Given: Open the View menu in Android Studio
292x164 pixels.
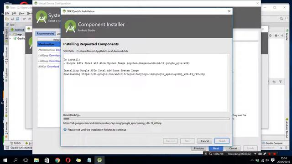Looking at the screenshot, I should click(21, 13).
